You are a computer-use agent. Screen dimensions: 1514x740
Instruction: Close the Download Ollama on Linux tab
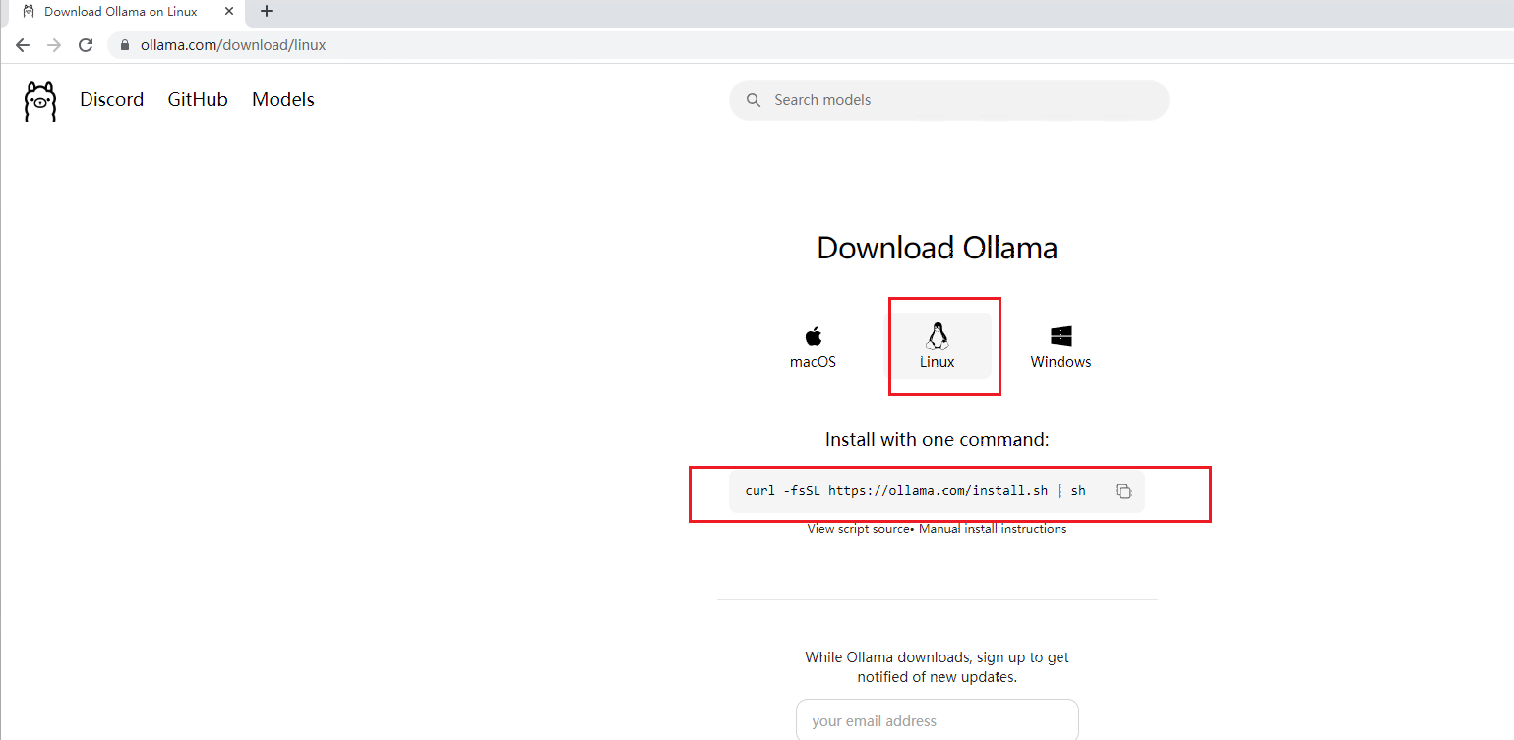[x=229, y=12]
